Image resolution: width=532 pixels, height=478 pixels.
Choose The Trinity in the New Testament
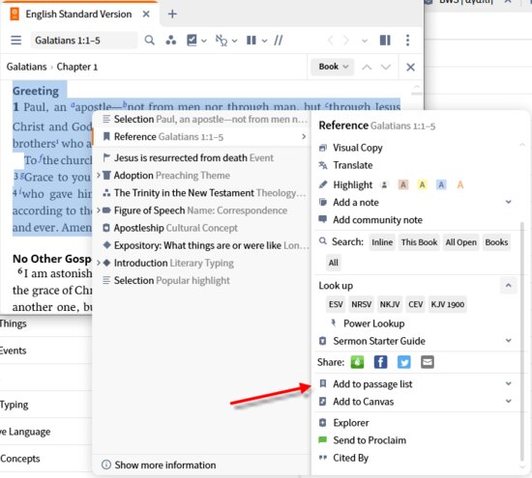[201, 193]
